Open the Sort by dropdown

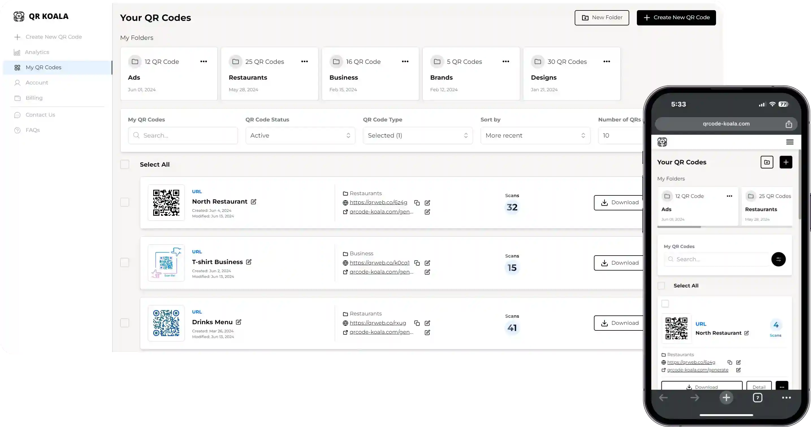coord(535,136)
